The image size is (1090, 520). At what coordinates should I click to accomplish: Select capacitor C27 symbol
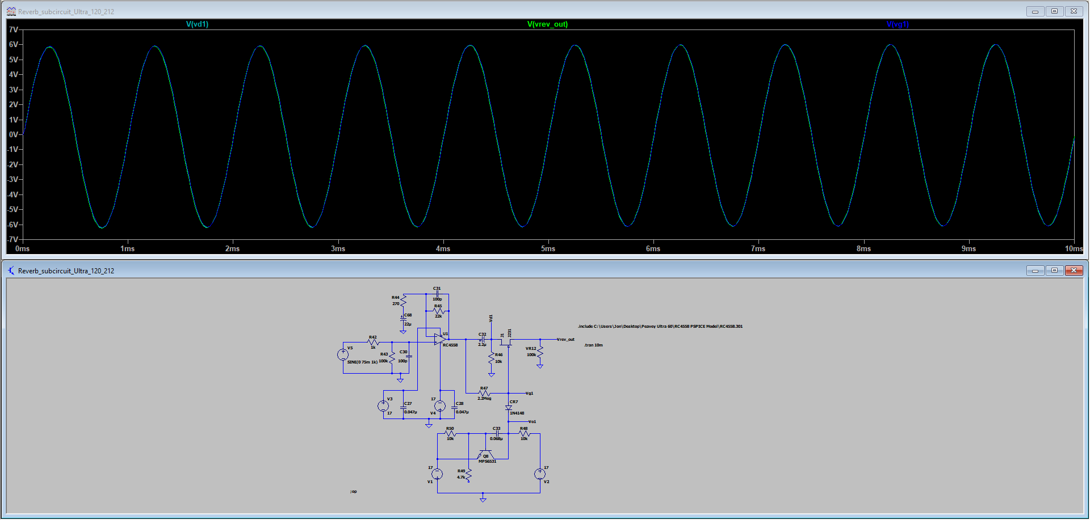pyautogui.click(x=403, y=407)
